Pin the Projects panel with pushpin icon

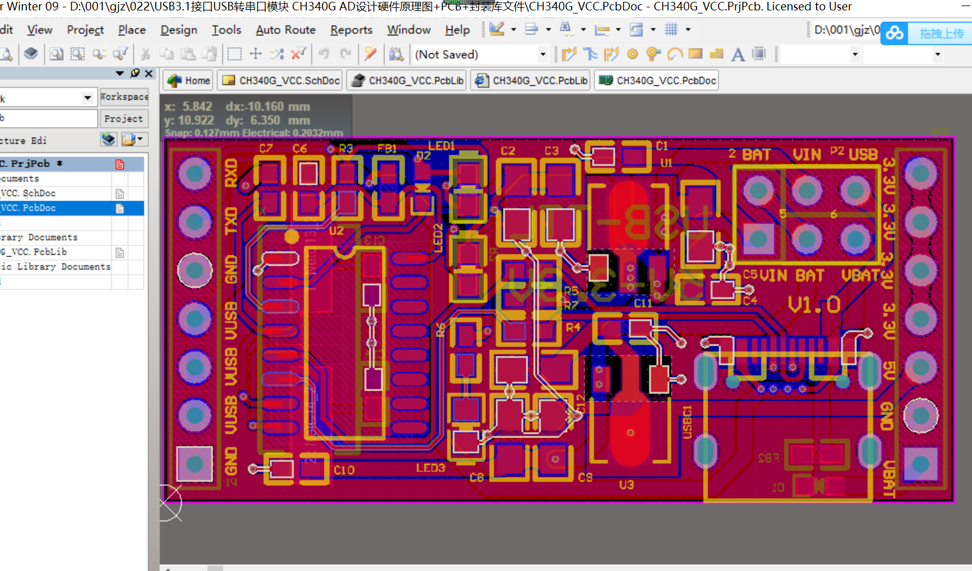coord(135,73)
